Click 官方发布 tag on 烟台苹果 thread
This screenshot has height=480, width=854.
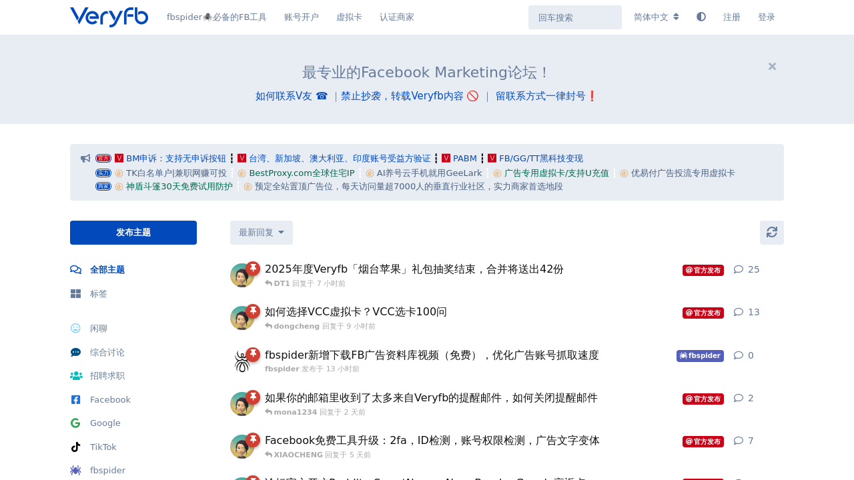pos(703,270)
